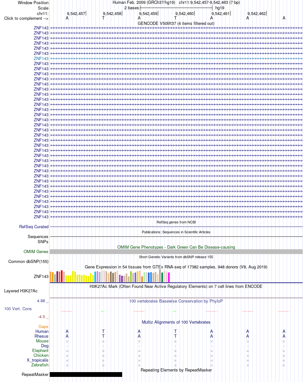Click the 4.88 upper conservation scale value
Image resolution: width=303 pixels, height=382 pixels.
[x=41, y=301]
